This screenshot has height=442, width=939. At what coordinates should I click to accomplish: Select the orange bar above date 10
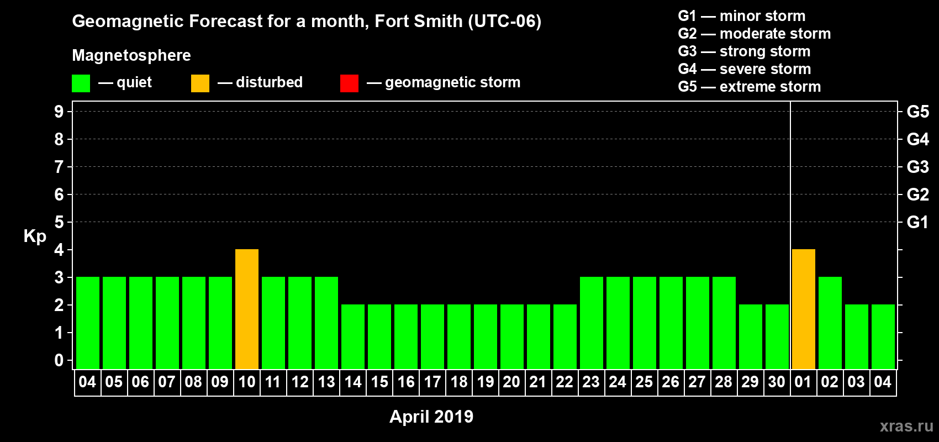click(x=247, y=309)
